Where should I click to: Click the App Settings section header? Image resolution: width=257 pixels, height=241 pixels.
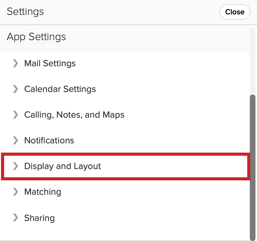(x=36, y=37)
